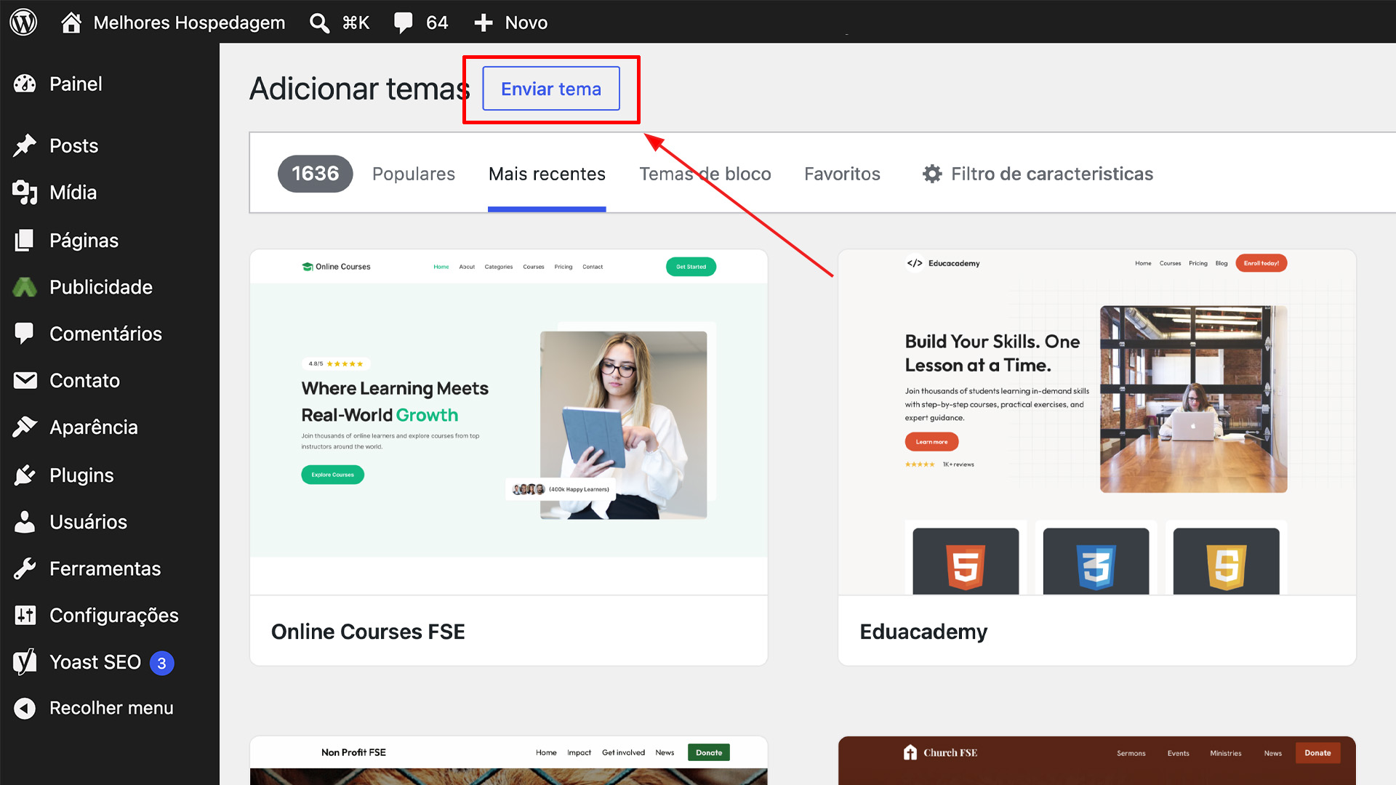Open the site home icon

coord(71,23)
